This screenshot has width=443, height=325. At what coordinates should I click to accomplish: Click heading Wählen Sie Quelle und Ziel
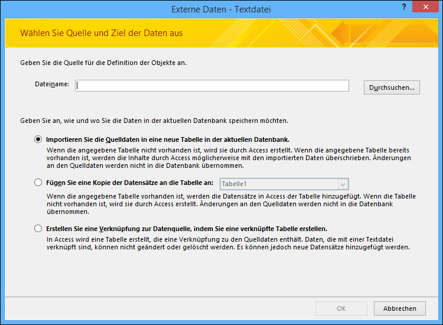[x=101, y=33]
